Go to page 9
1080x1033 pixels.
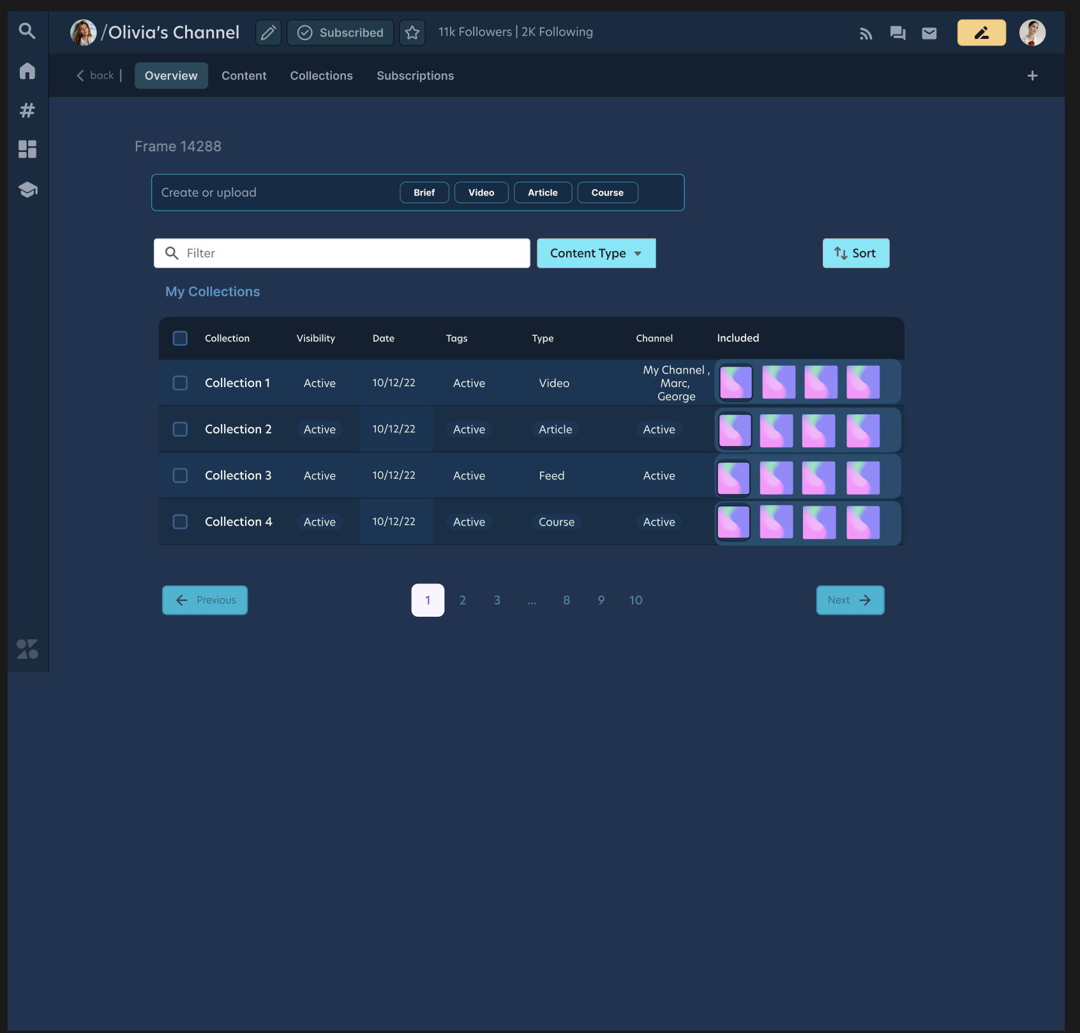coord(601,600)
